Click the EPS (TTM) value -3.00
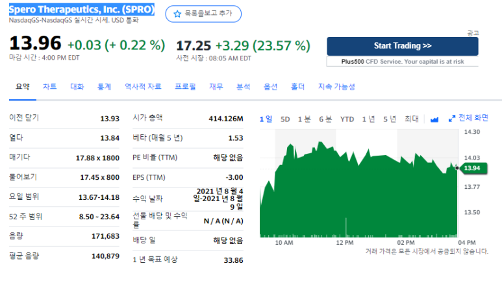The height and width of the screenshot is (281, 502). click(234, 178)
